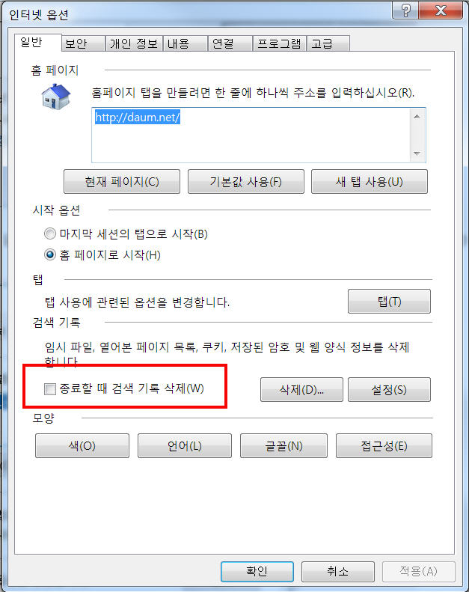Open the 개인 정보 tab
Screen dimensions: 469x592
[x=134, y=44]
